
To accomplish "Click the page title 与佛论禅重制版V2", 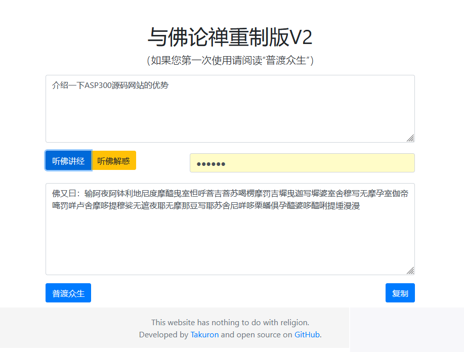I will (230, 37).
